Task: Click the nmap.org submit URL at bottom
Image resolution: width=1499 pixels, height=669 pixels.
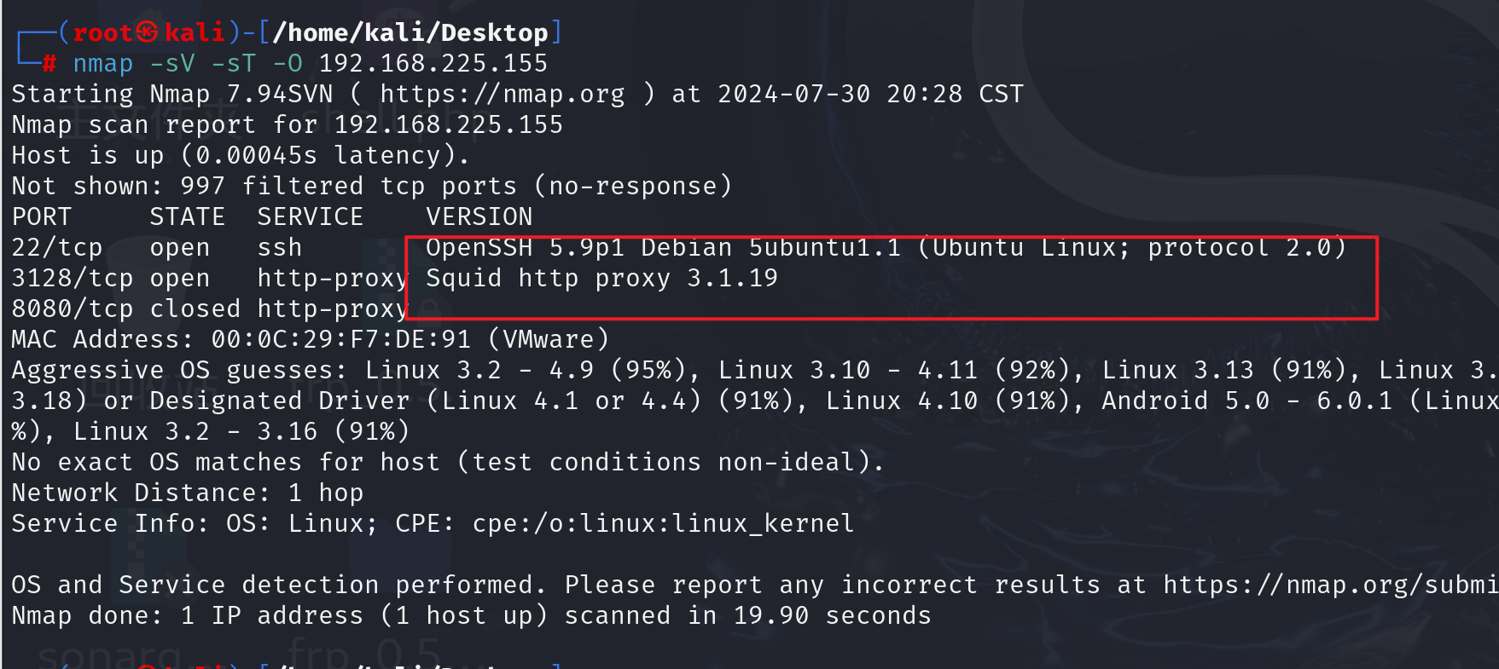Action: tap(1330, 585)
